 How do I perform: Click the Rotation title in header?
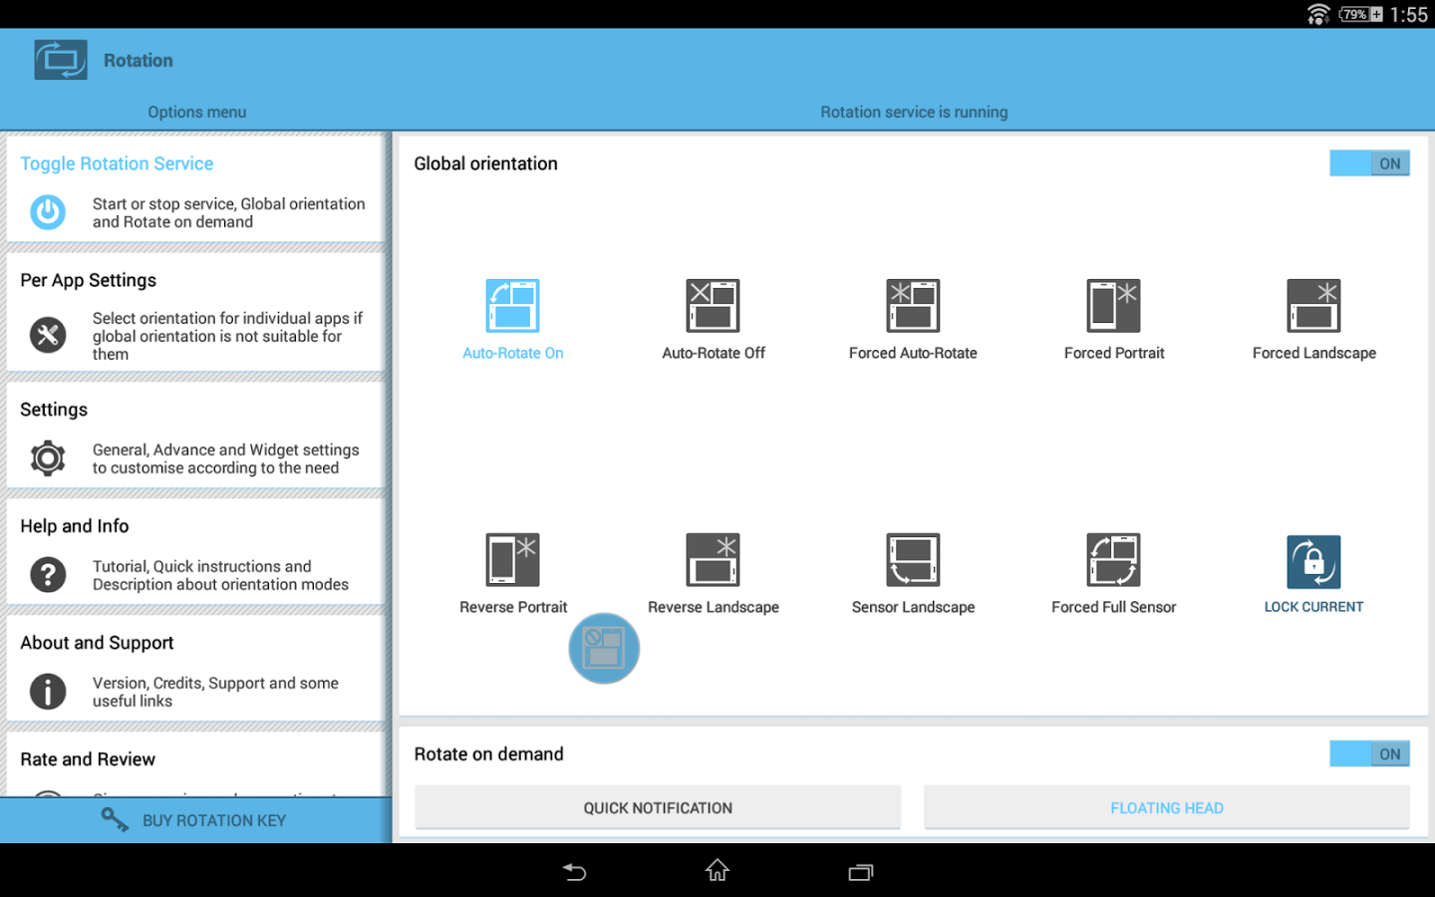[139, 61]
